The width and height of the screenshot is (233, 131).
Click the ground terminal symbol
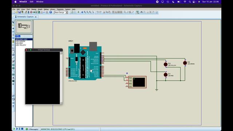(157, 90)
